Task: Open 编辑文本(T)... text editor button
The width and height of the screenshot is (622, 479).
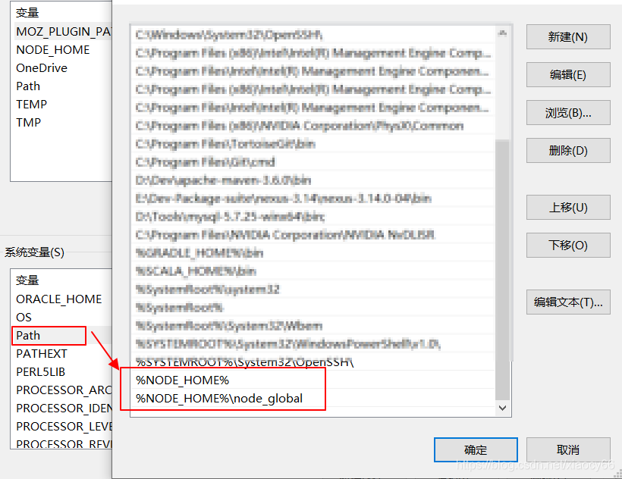Action: pos(568,302)
